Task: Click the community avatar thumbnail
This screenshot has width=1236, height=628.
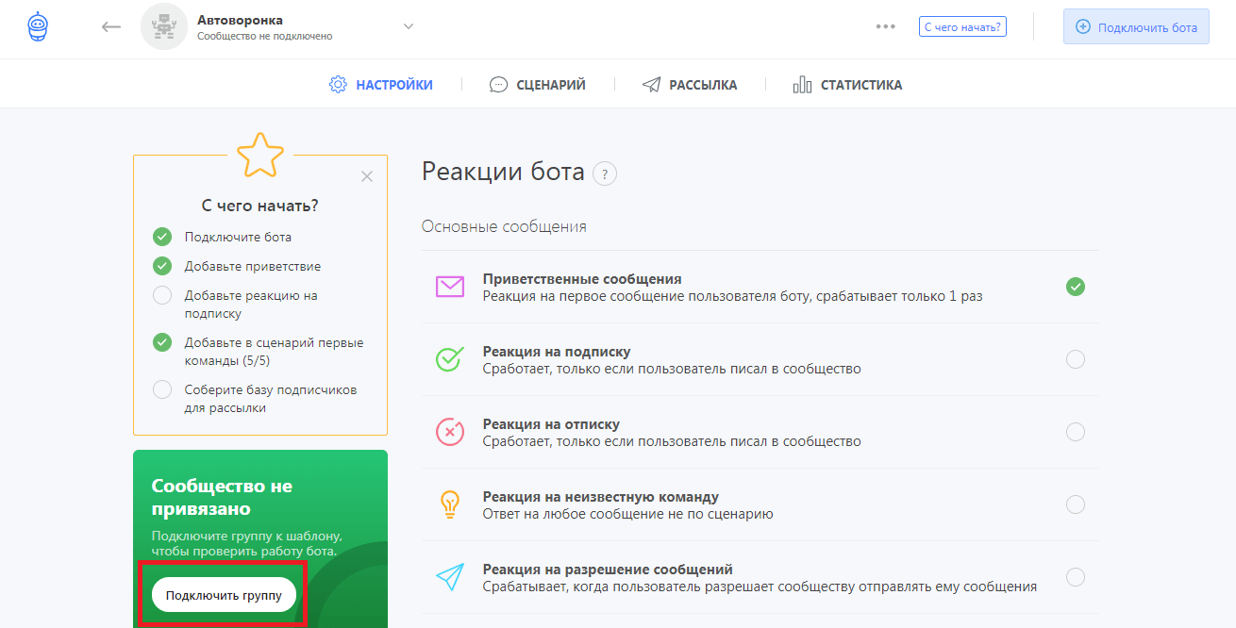Action: pyautogui.click(x=164, y=25)
